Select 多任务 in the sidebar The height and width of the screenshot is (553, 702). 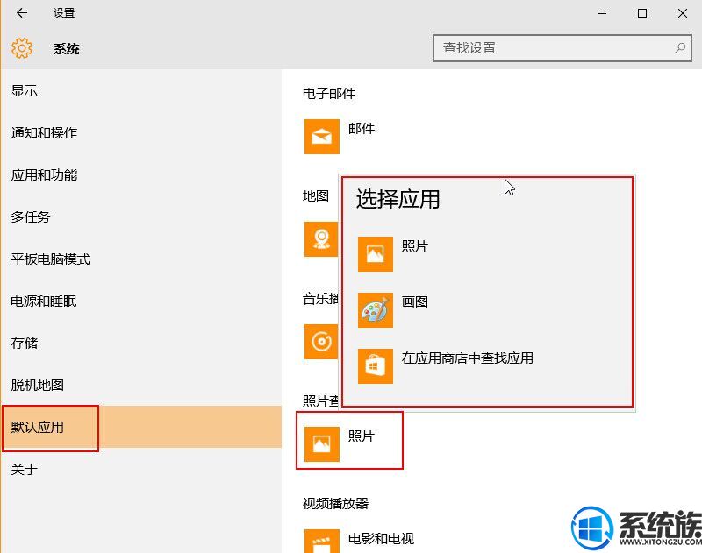coord(141,216)
